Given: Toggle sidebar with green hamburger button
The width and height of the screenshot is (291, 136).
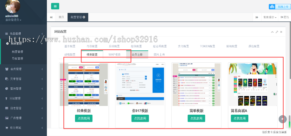Looking at the screenshot, I should tap(55, 6).
